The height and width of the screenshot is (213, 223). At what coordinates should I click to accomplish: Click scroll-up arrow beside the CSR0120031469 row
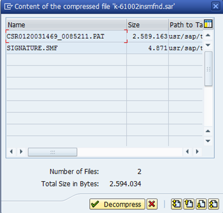pos(208,35)
